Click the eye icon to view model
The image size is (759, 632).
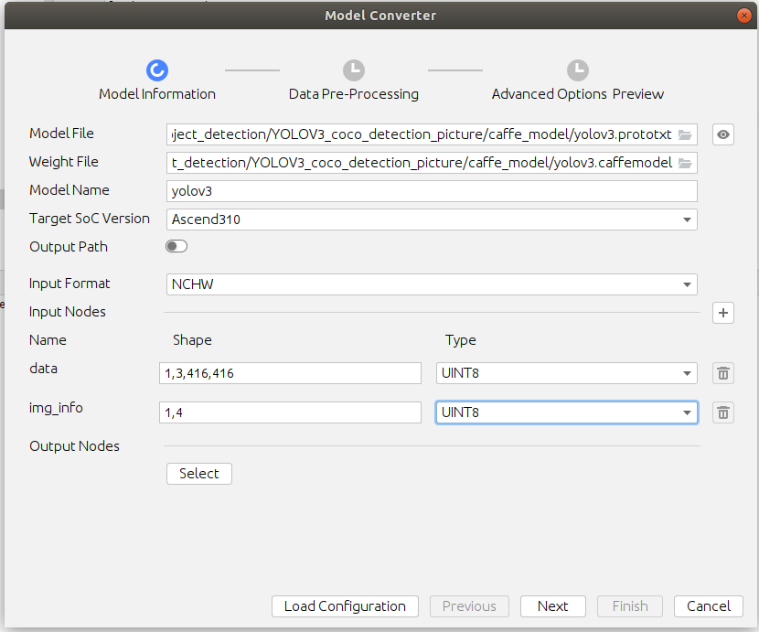723,134
